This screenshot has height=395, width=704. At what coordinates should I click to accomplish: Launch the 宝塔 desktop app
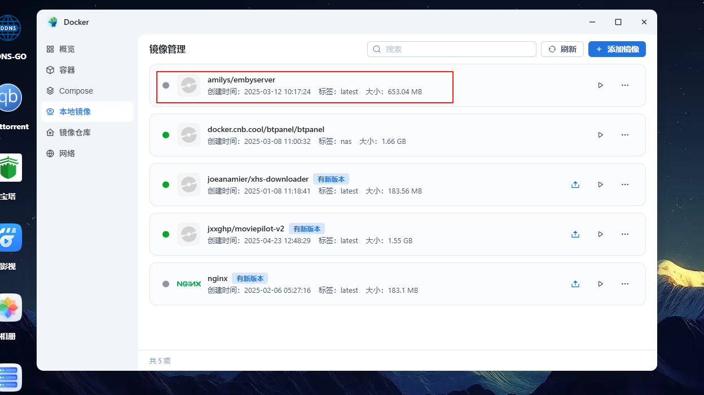[10, 168]
